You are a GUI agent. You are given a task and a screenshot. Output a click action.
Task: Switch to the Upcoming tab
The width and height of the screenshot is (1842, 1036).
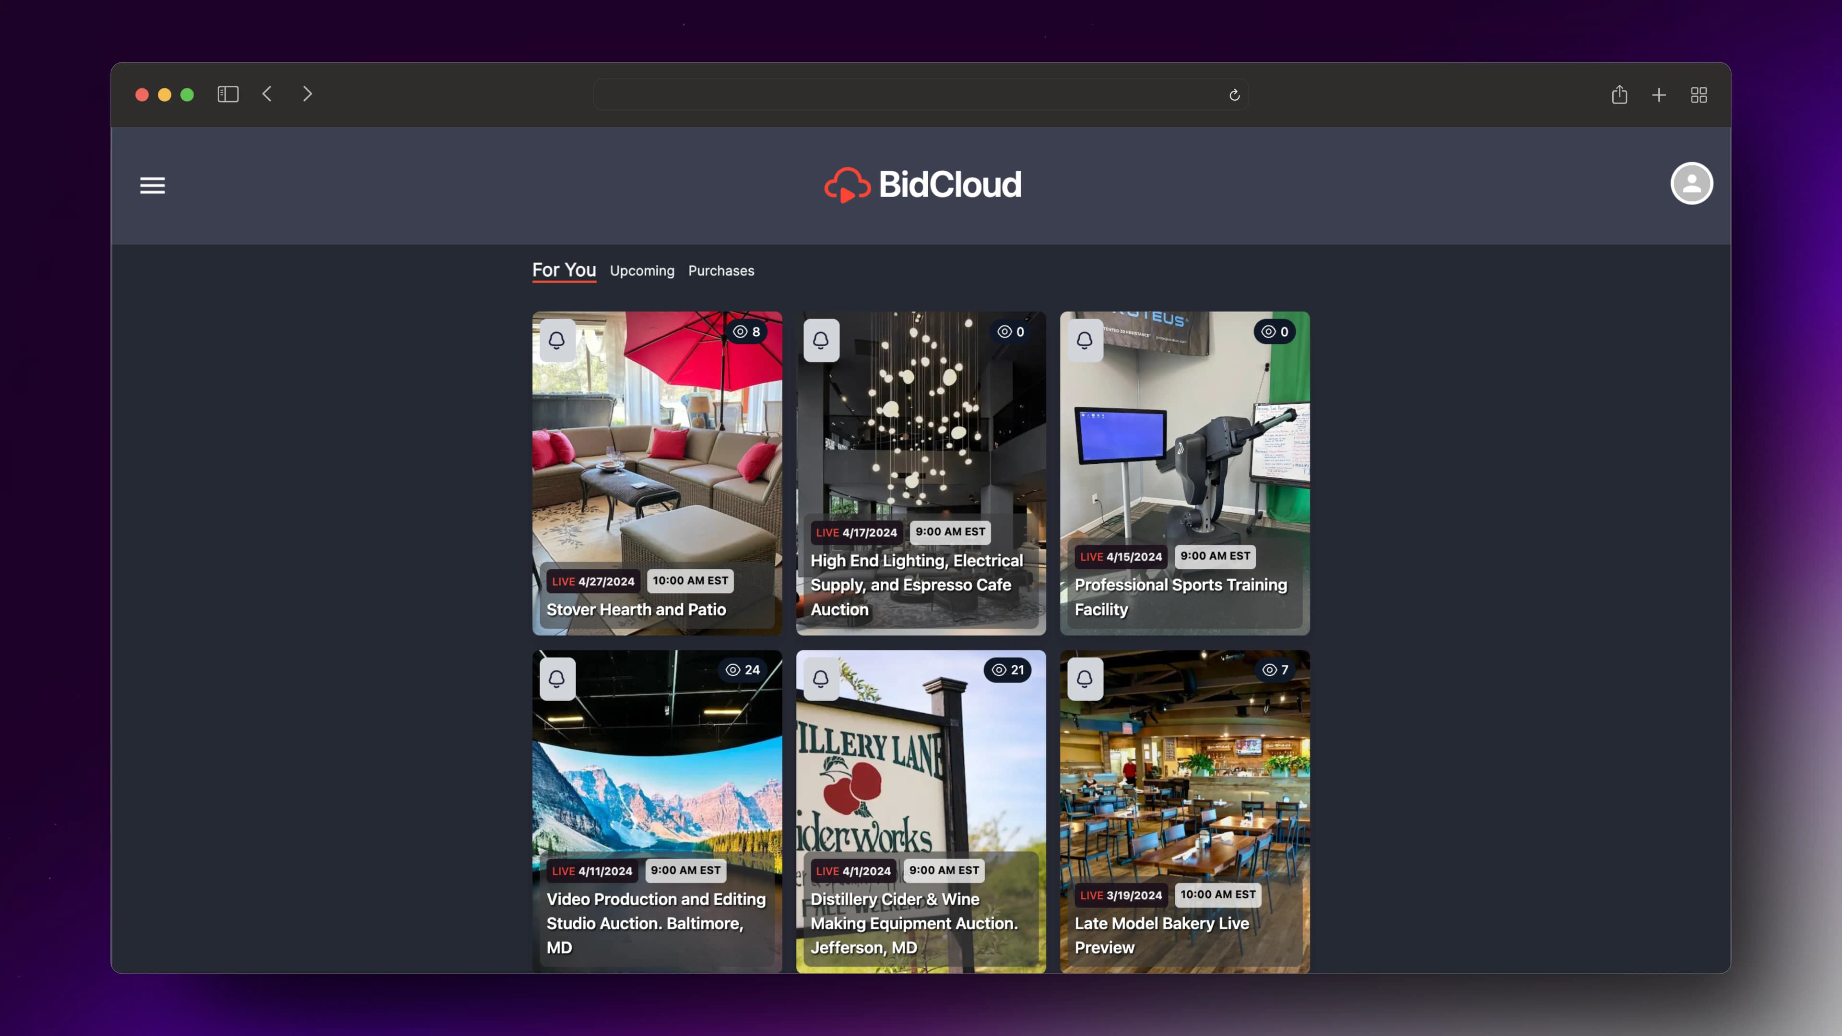(641, 271)
